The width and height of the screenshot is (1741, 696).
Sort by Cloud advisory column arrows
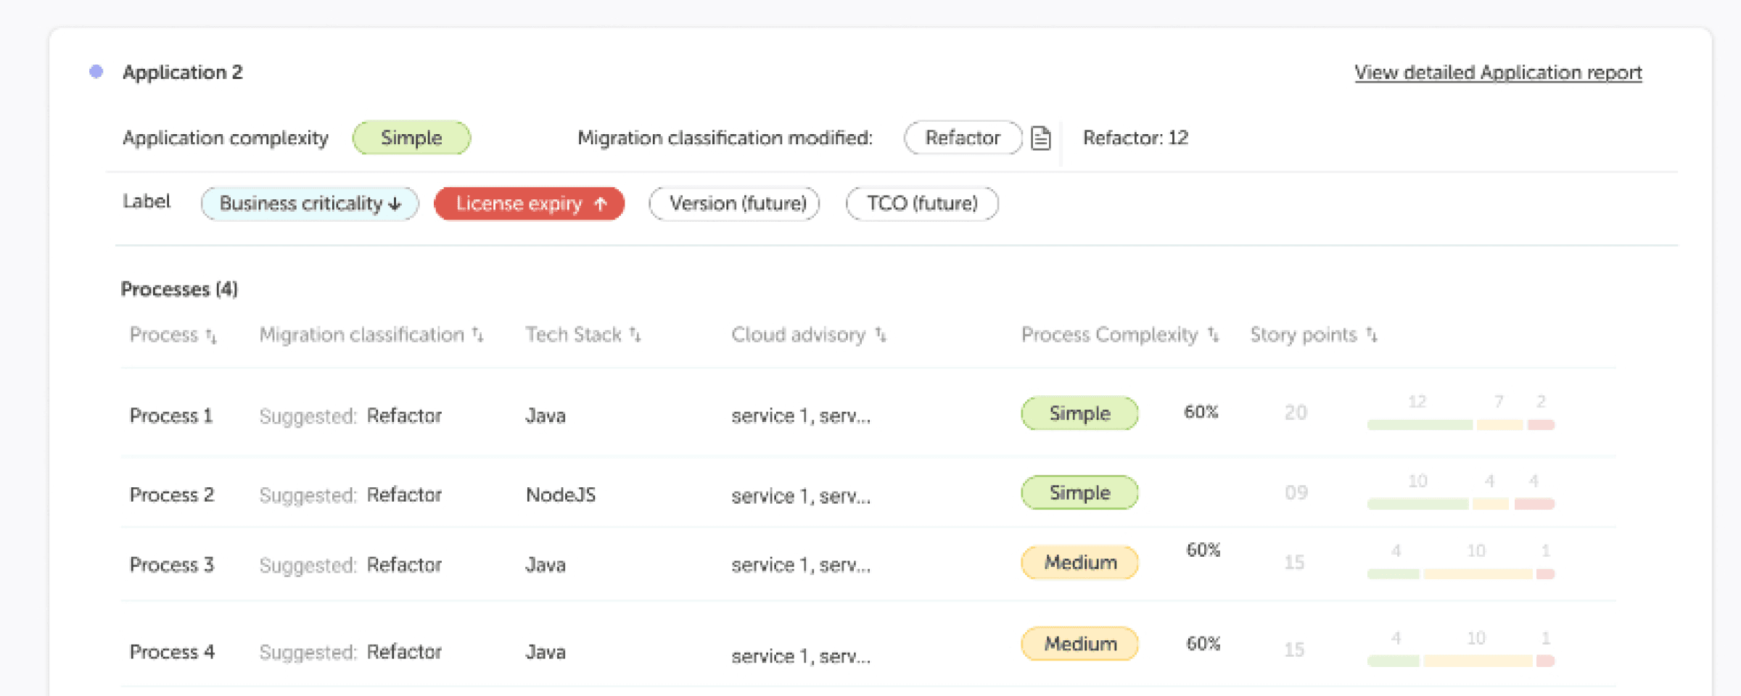(880, 335)
